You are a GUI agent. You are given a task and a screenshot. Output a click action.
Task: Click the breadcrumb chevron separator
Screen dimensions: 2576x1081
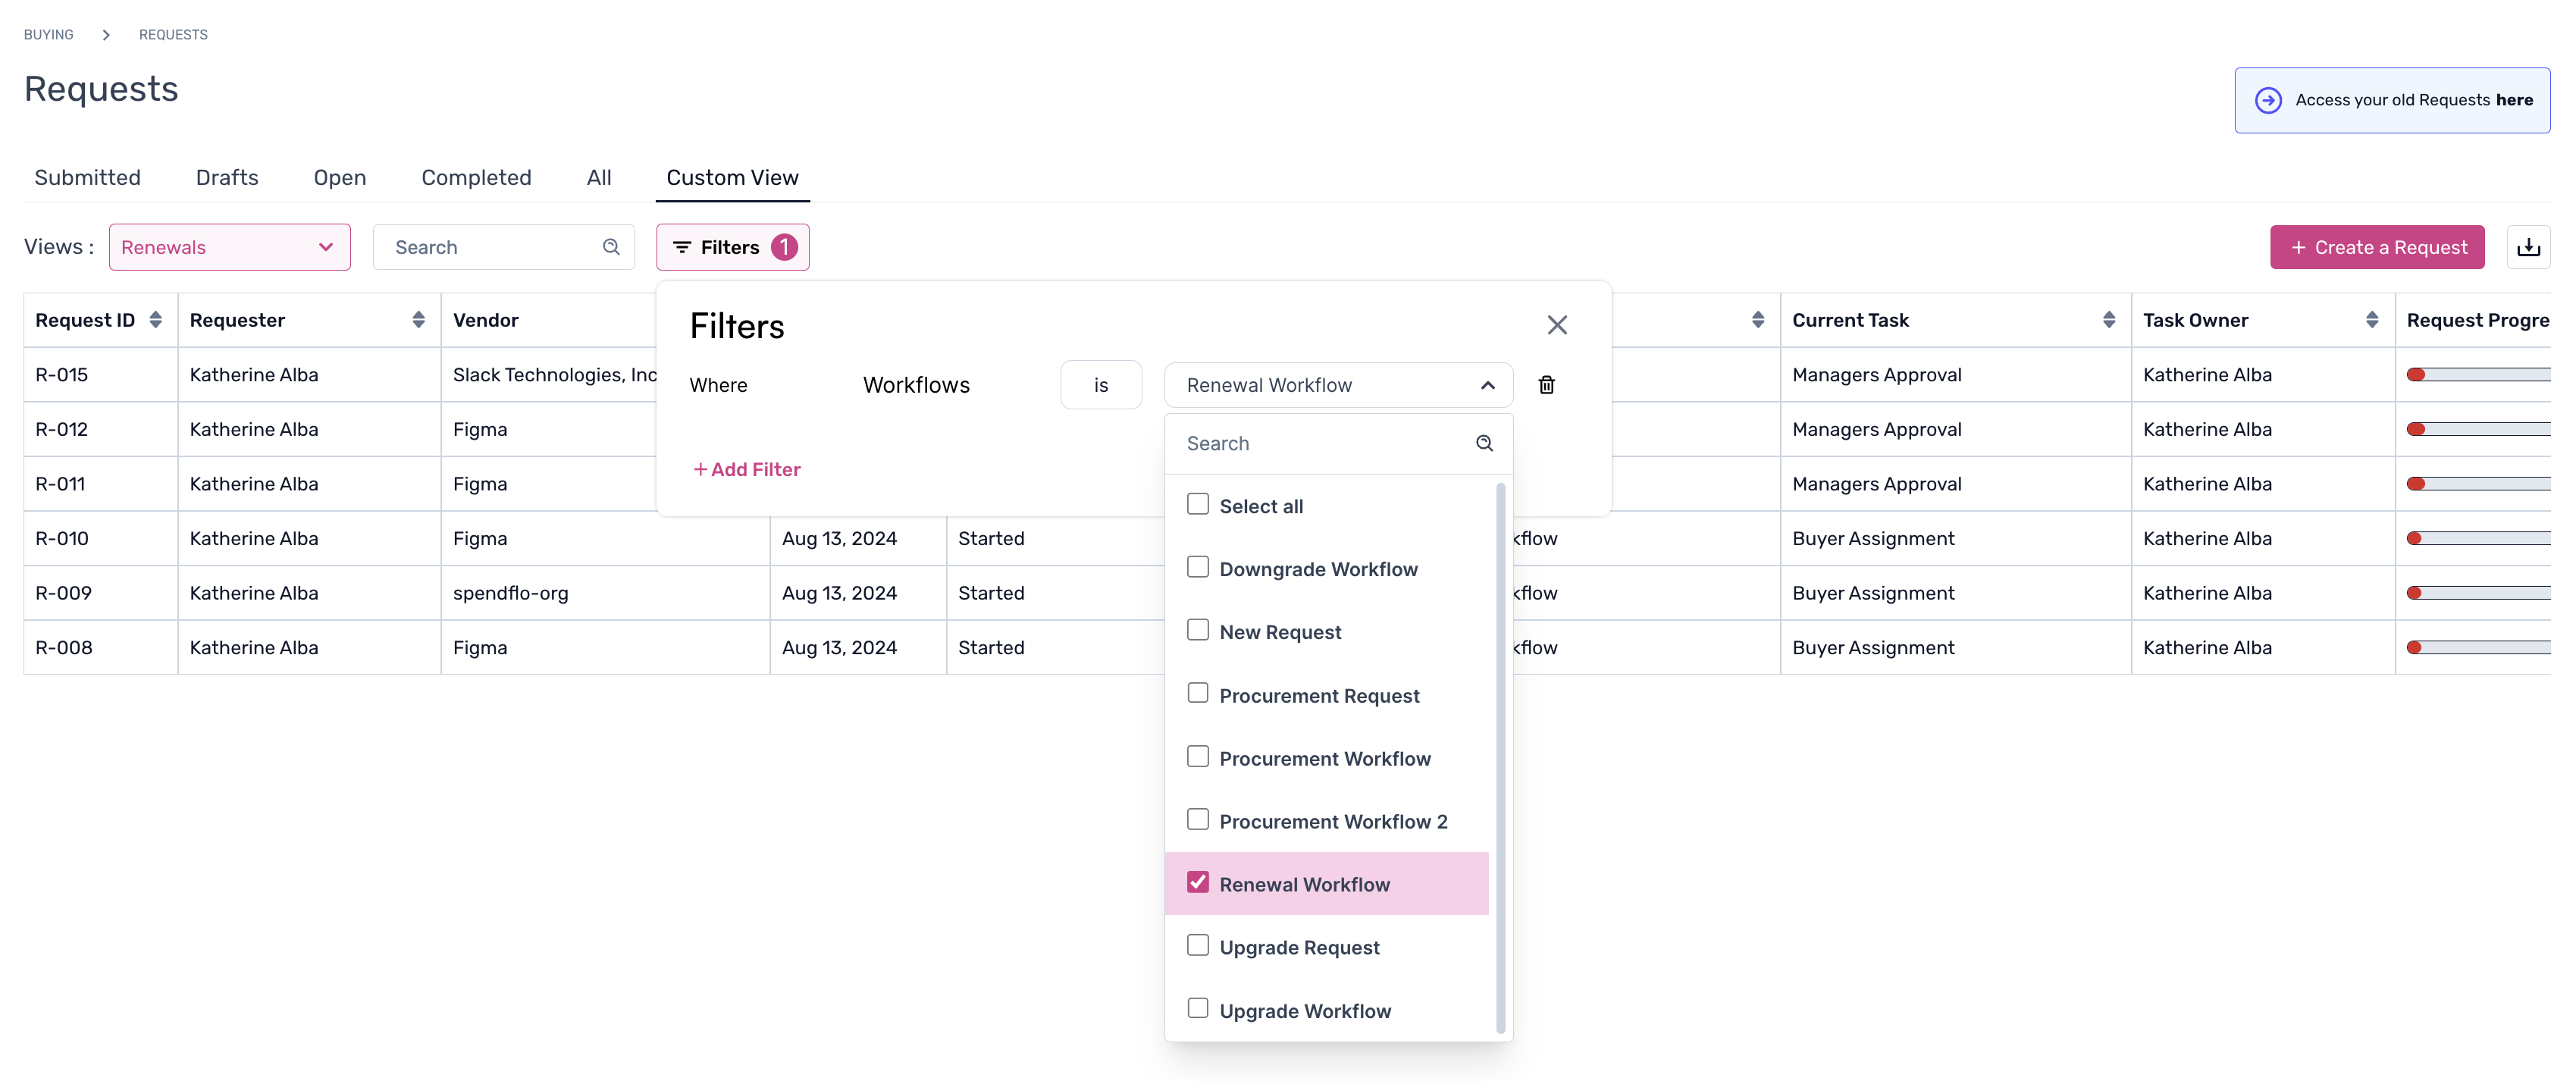click(x=106, y=35)
